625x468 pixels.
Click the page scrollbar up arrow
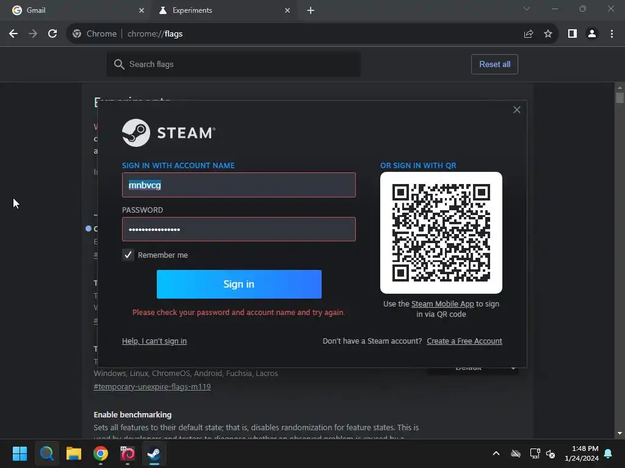coord(620,87)
